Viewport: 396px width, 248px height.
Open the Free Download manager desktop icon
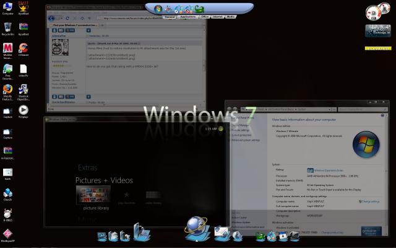[x=7, y=71]
